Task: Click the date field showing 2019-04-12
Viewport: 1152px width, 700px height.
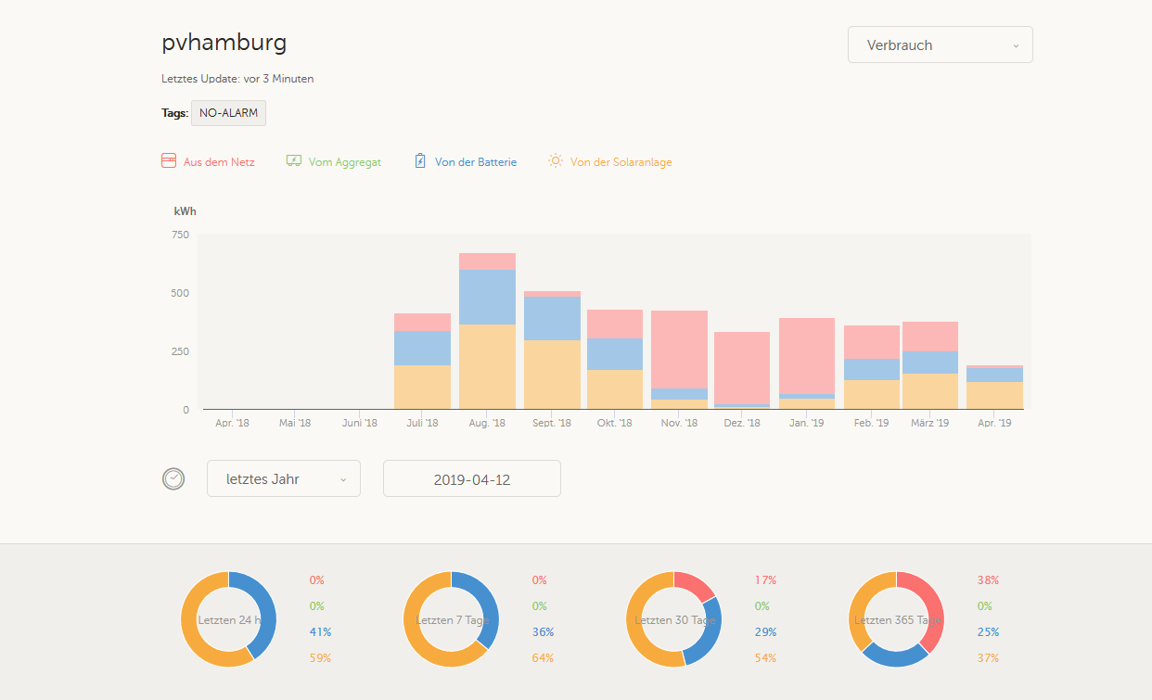Action: [x=472, y=478]
